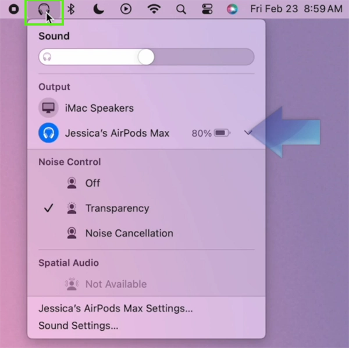
Task: Click the Noise Cancellation person icon
Action: point(72,233)
